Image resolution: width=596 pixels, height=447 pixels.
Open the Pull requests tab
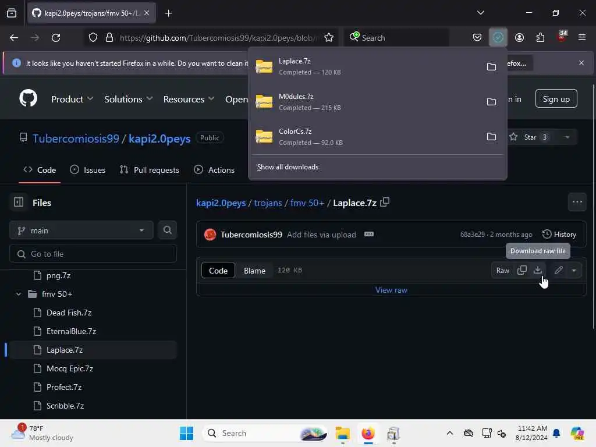[x=150, y=170]
